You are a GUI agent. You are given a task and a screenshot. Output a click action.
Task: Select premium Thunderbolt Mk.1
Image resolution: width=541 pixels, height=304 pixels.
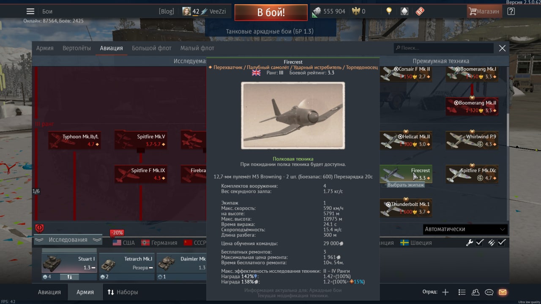[x=405, y=208]
